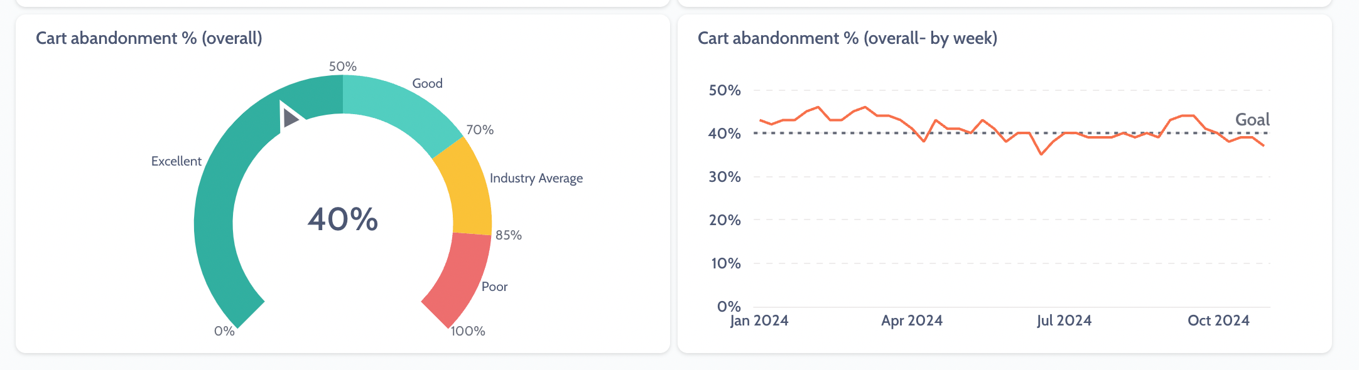This screenshot has width=1359, height=370.
Task: Select Jan 2024 on the x-axis
Action: click(759, 320)
